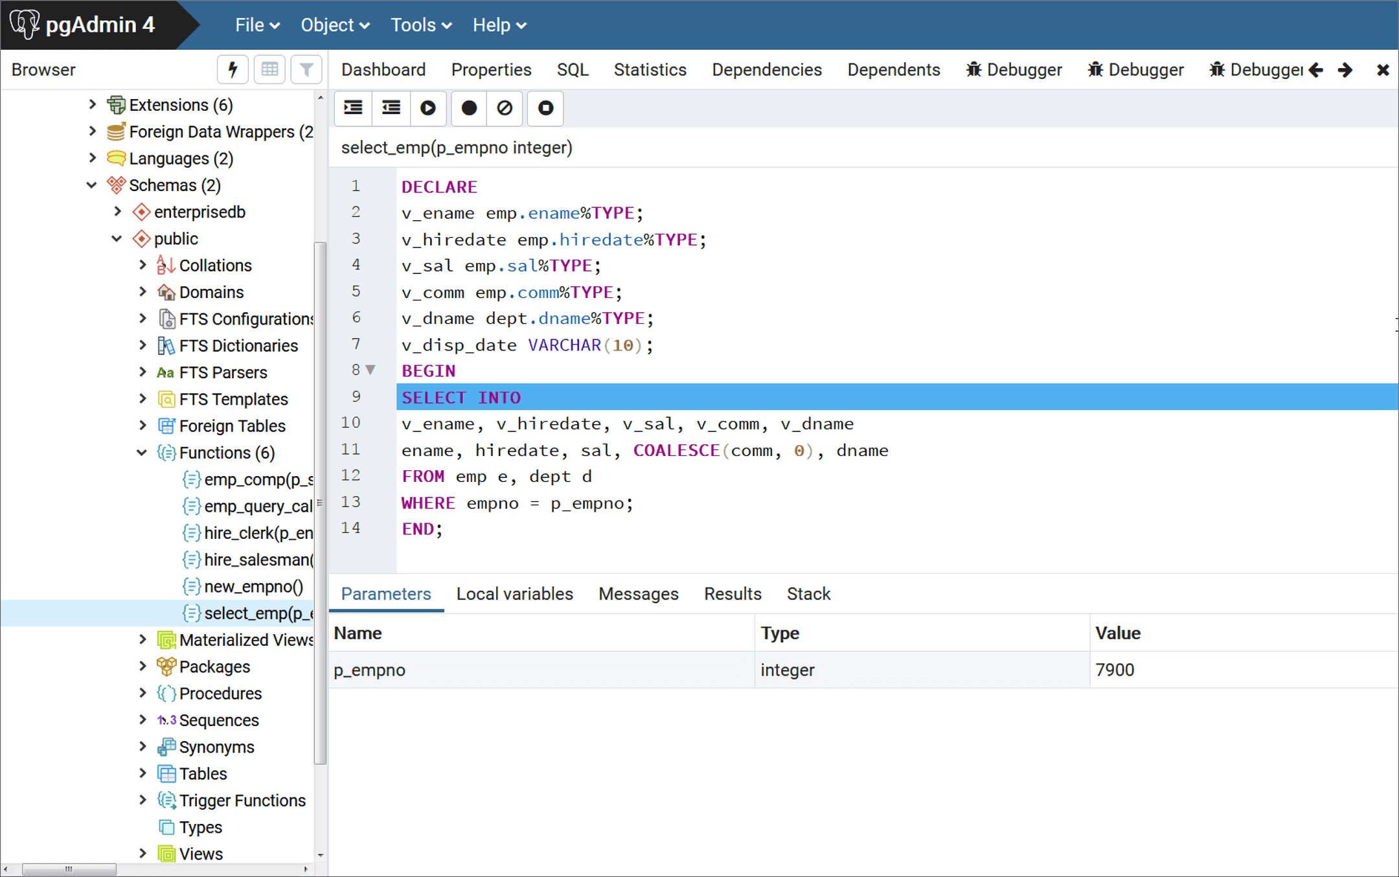This screenshot has width=1399, height=877.
Task: Select the new_empno() function in the tree
Action: [254, 586]
